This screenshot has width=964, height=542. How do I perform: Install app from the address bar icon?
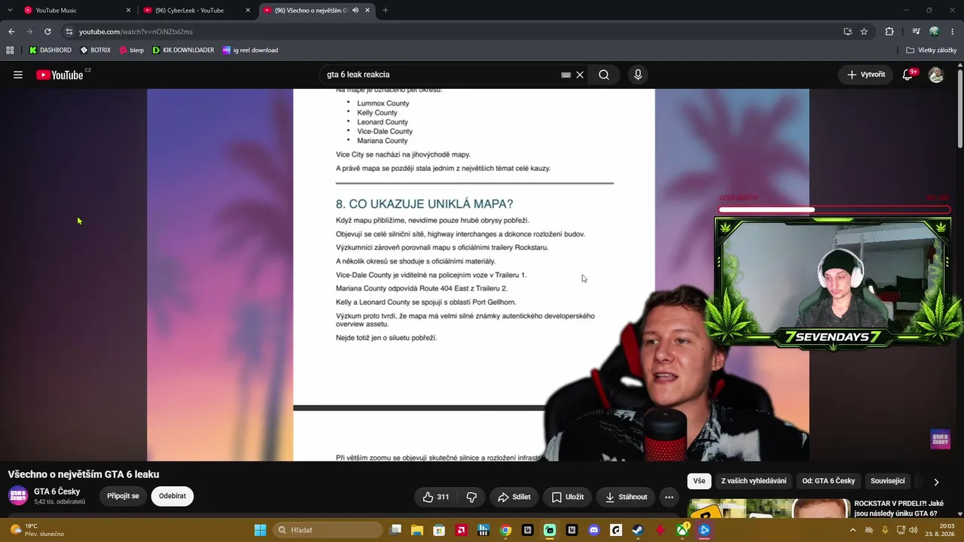[847, 32]
